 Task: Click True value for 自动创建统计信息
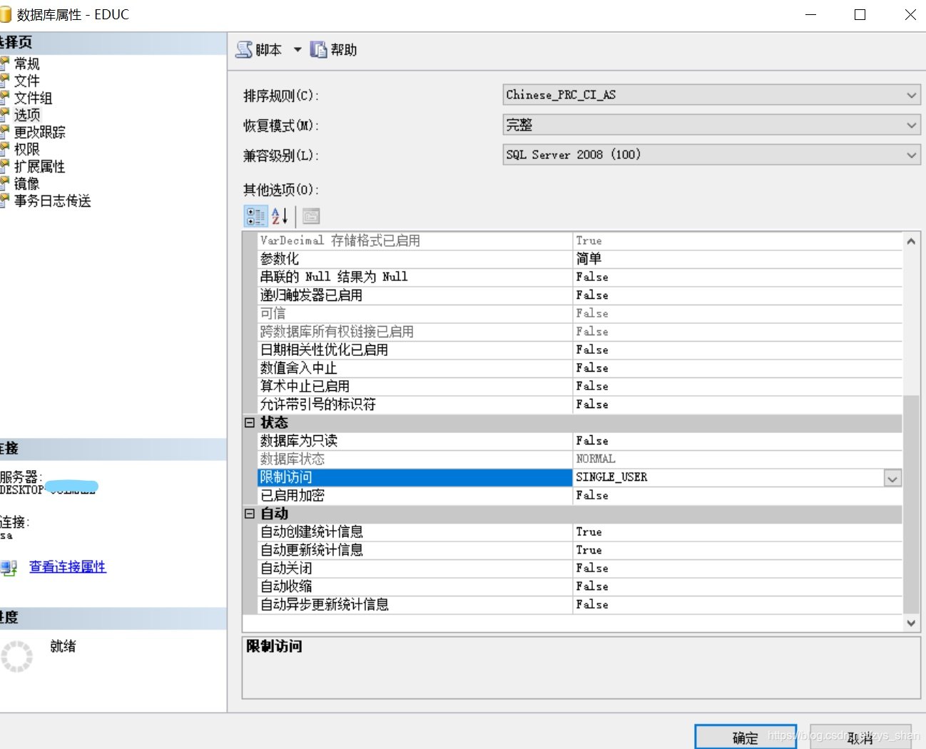(589, 531)
